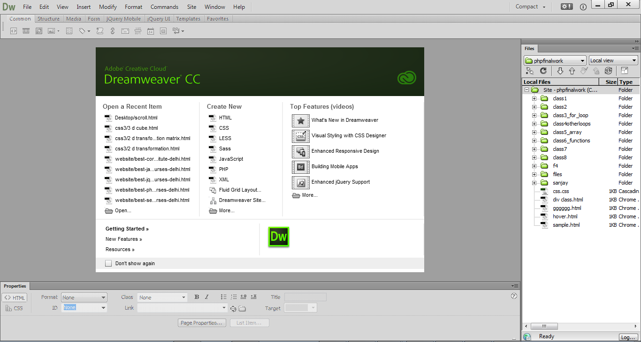Open the Site menu
The width and height of the screenshot is (641, 342).
click(192, 7)
